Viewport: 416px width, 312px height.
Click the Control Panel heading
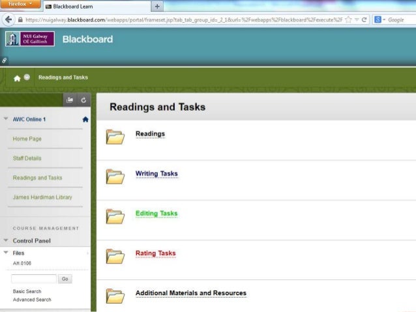(31, 241)
